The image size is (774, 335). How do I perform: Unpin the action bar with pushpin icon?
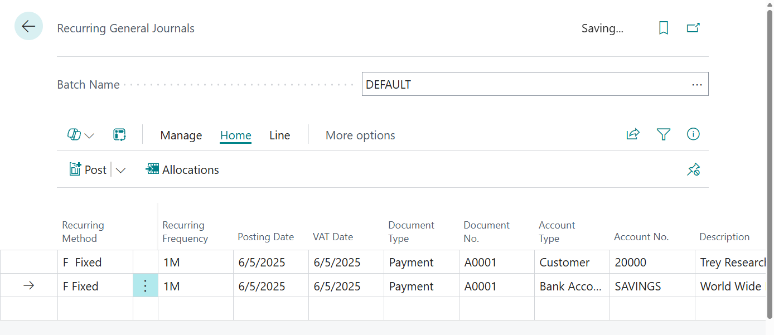(x=693, y=169)
